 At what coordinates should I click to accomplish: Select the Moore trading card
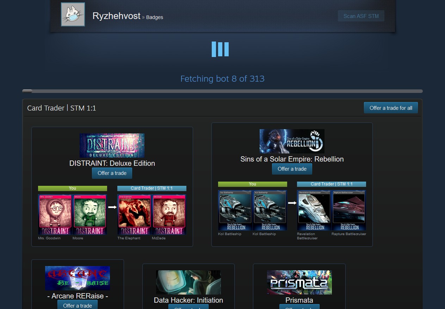click(x=89, y=214)
